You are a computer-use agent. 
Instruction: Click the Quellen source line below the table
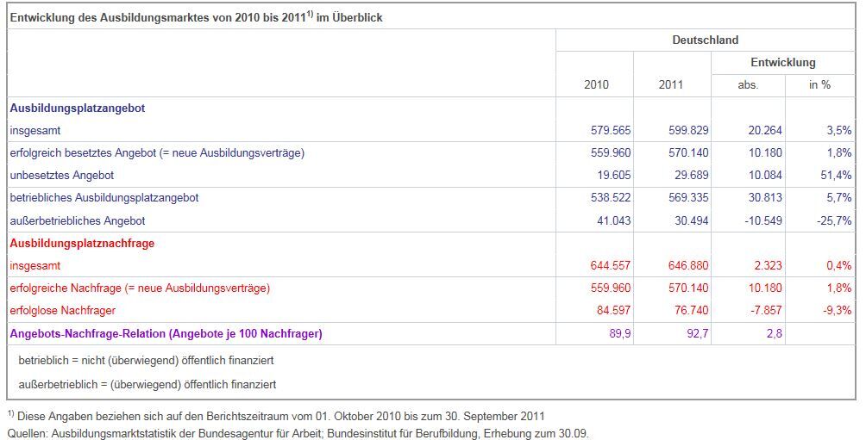(x=298, y=433)
